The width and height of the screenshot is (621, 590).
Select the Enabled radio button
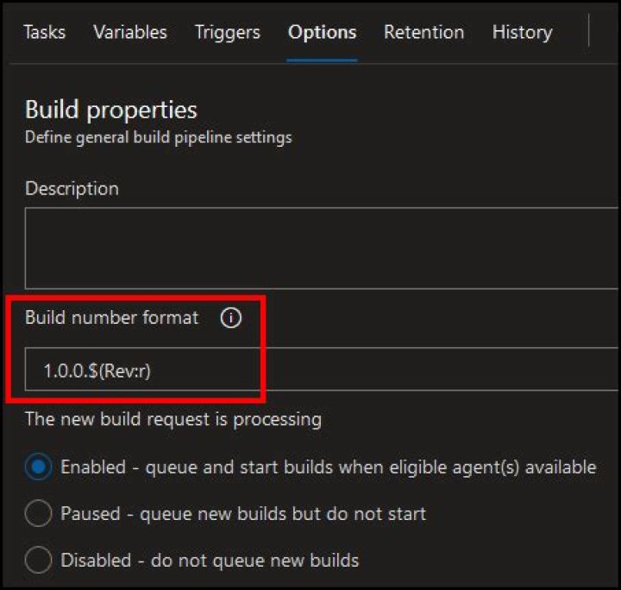tap(39, 467)
